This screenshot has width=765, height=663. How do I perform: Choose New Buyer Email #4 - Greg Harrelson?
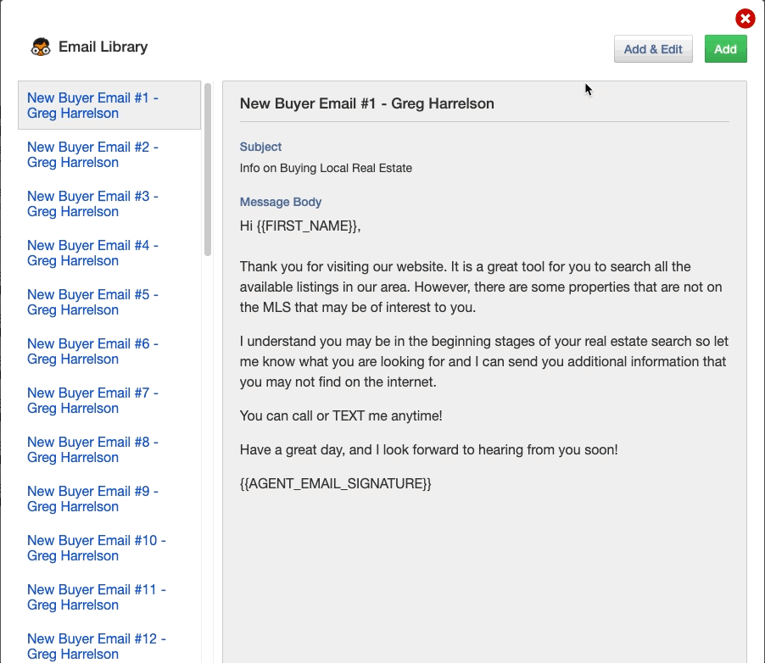click(92, 253)
